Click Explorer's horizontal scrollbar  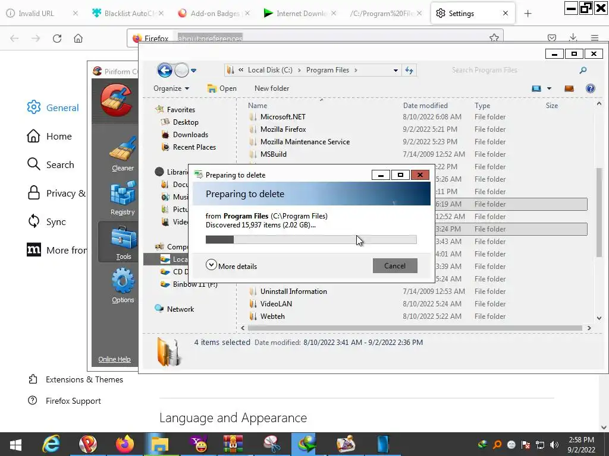(415, 328)
